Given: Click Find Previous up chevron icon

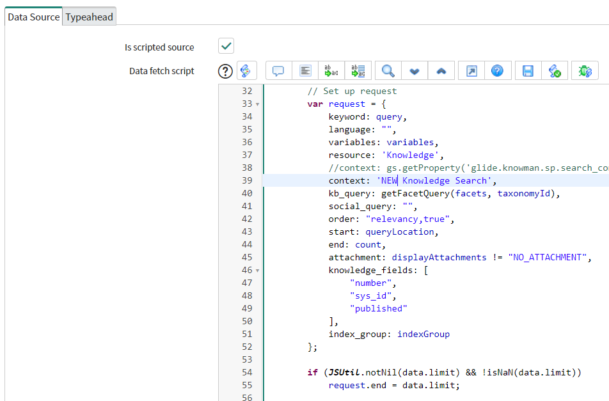Looking at the screenshot, I should [441, 70].
